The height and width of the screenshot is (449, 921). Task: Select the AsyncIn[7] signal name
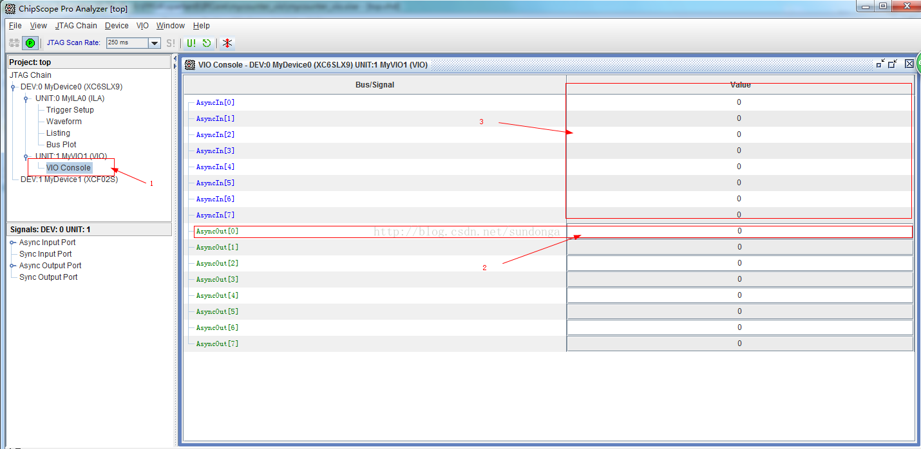point(215,215)
